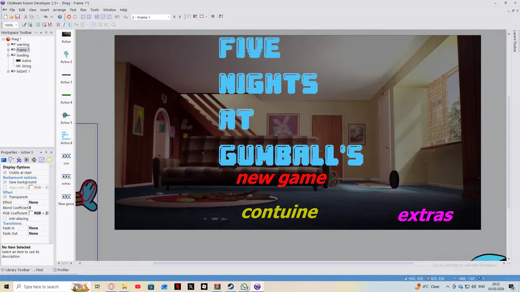The width and height of the screenshot is (520, 292).
Task: Open the Effect None dropdown value
Action: coord(38,203)
